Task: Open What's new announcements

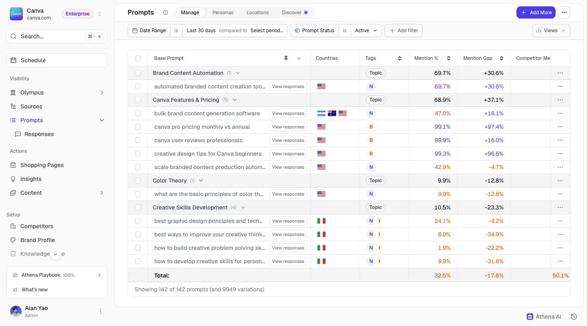Action: coord(57,290)
